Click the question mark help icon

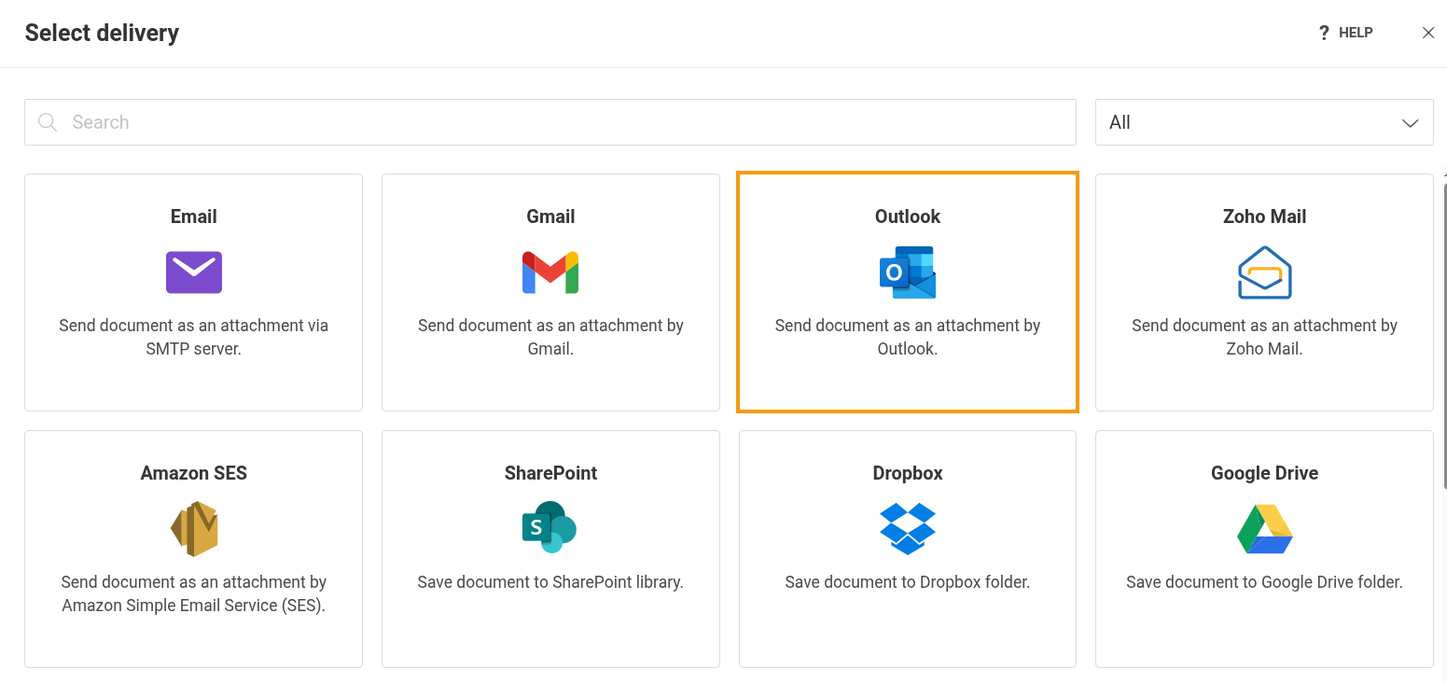(1323, 33)
